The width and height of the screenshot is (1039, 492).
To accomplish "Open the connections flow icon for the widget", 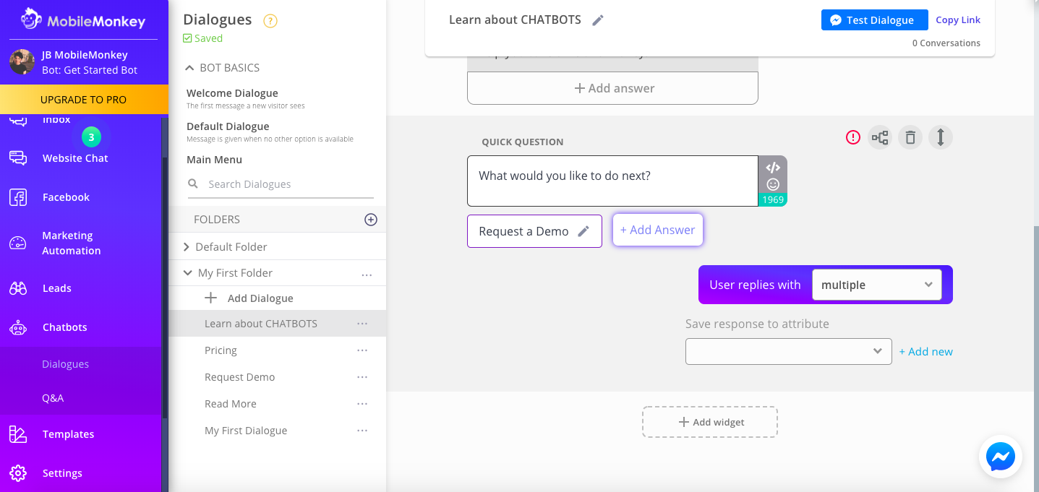I will coord(880,137).
